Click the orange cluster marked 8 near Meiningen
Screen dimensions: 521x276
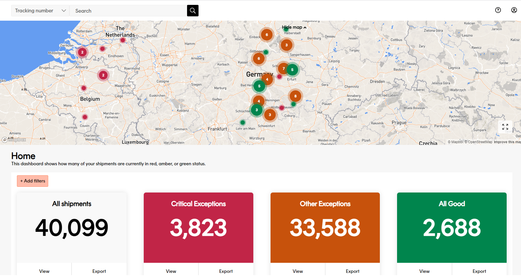pyautogui.click(x=295, y=96)
